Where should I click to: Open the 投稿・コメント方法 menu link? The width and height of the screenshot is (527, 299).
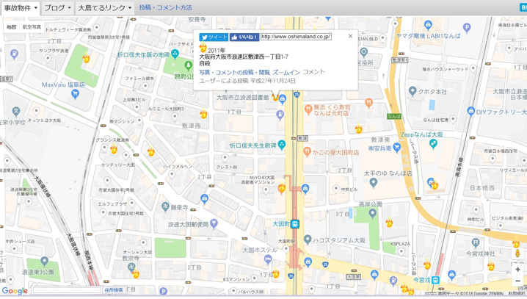(x=166, y=7)
